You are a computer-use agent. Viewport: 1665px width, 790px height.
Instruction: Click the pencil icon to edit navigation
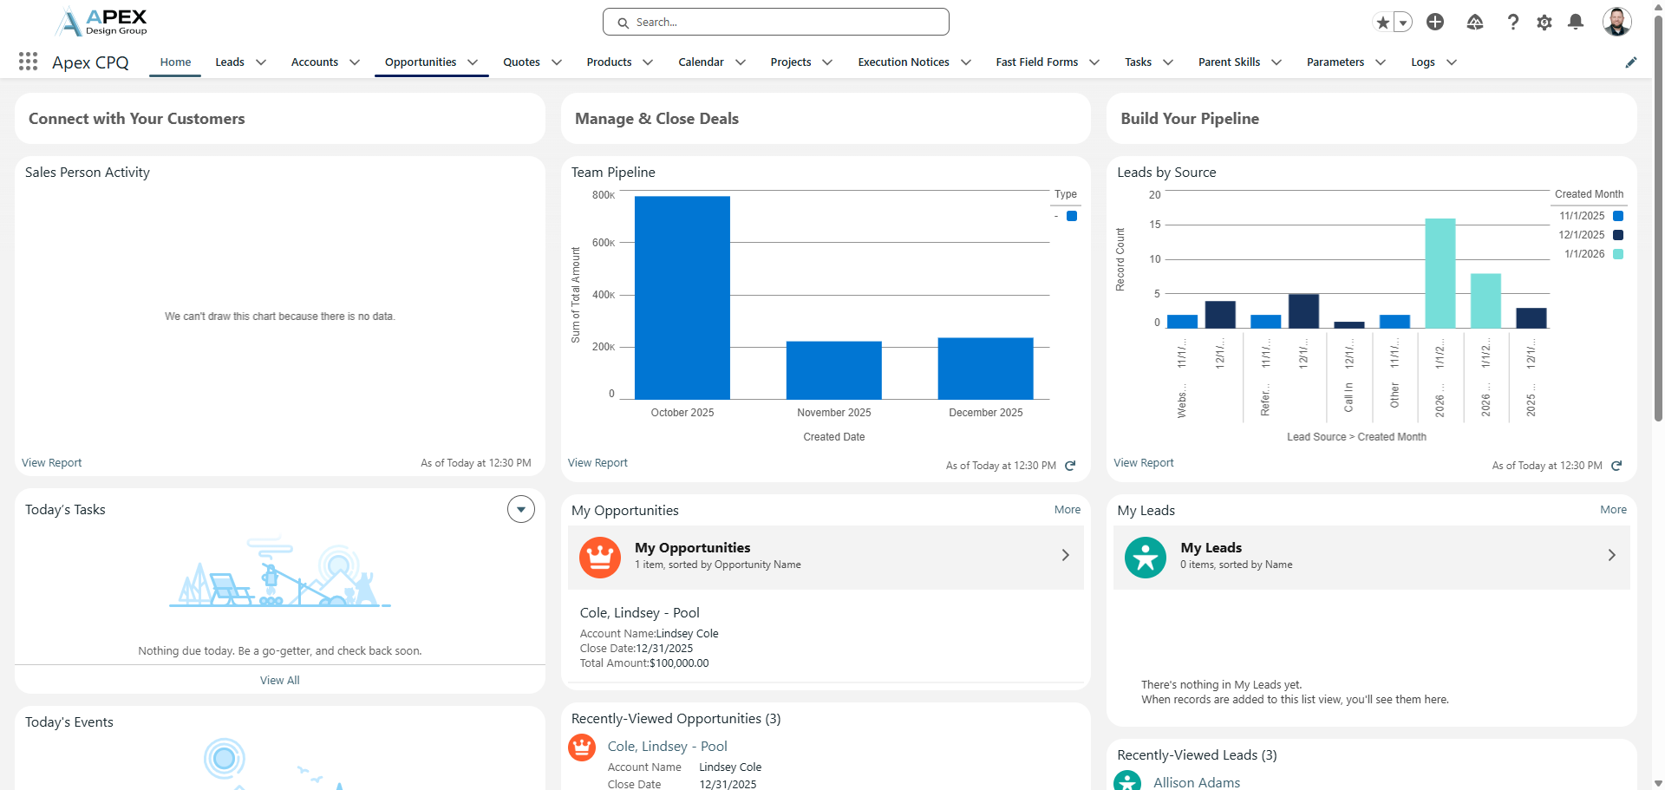(x=1631, y=62)
